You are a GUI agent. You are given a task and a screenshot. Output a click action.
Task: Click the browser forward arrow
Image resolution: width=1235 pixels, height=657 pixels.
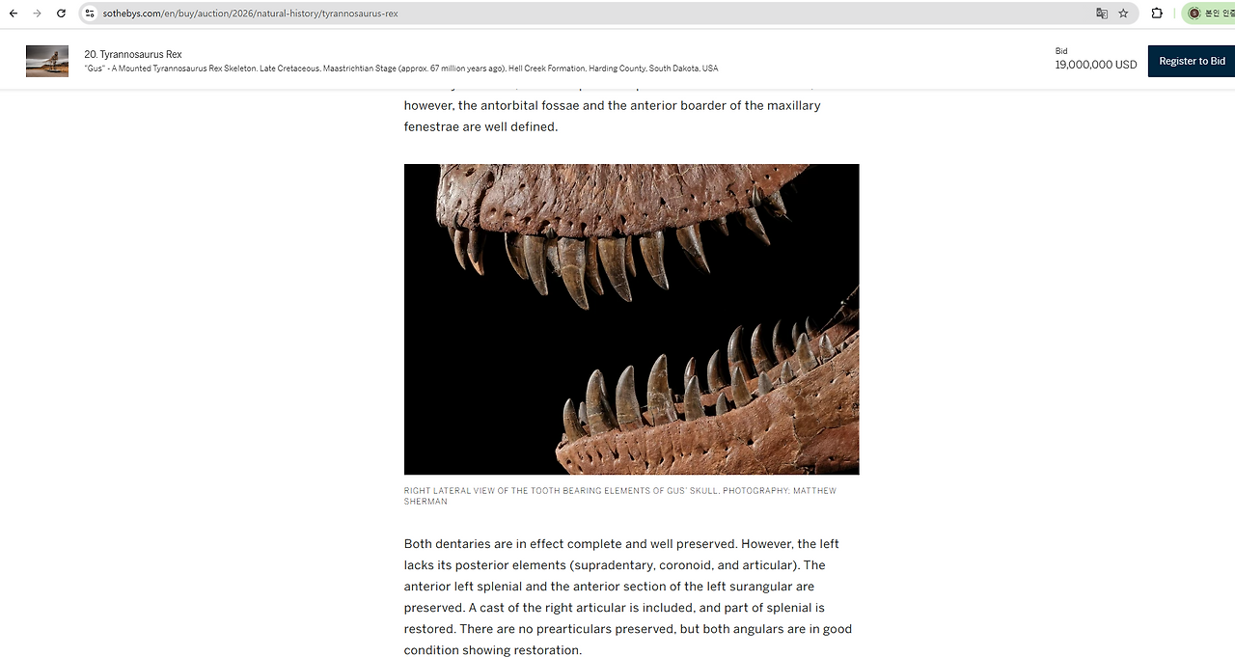tap(37, 14)
